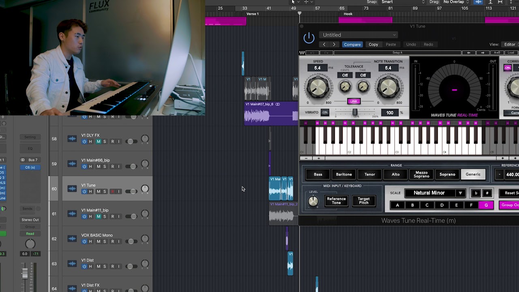Toggle the Vibrato ON switch

pyautogui.click(x=325, y=112)
